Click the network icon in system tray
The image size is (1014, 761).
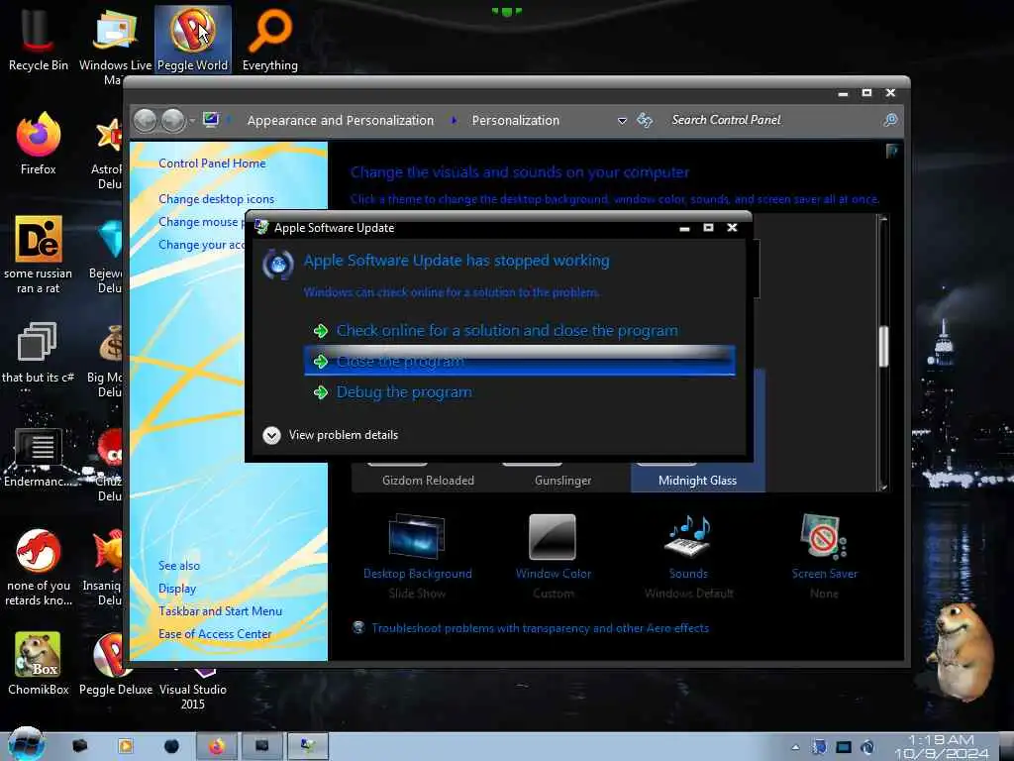coord(844,747)
